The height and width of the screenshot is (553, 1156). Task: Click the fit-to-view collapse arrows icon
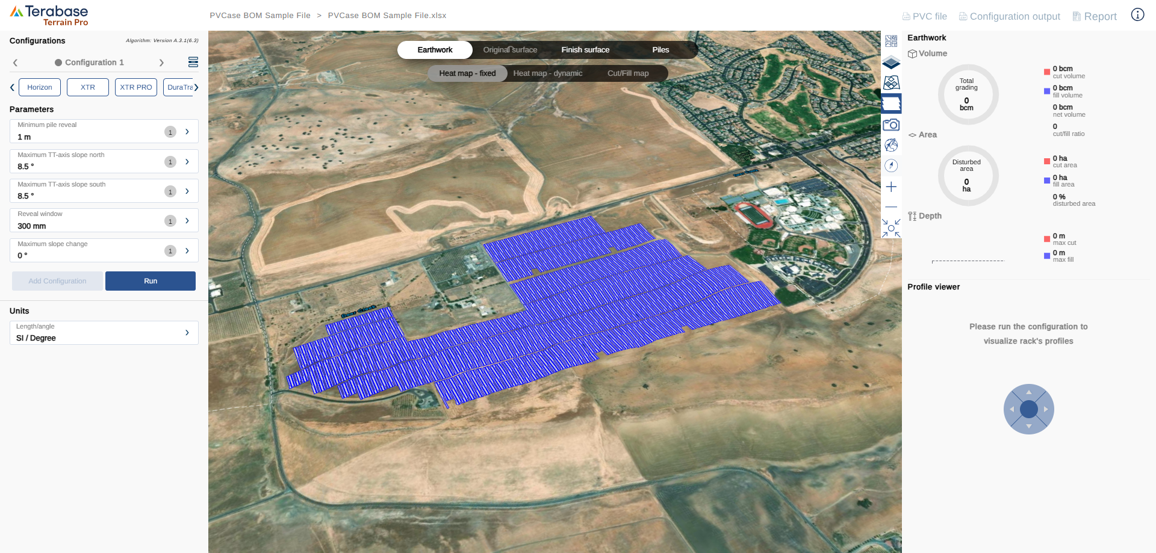tap(891, 228)
